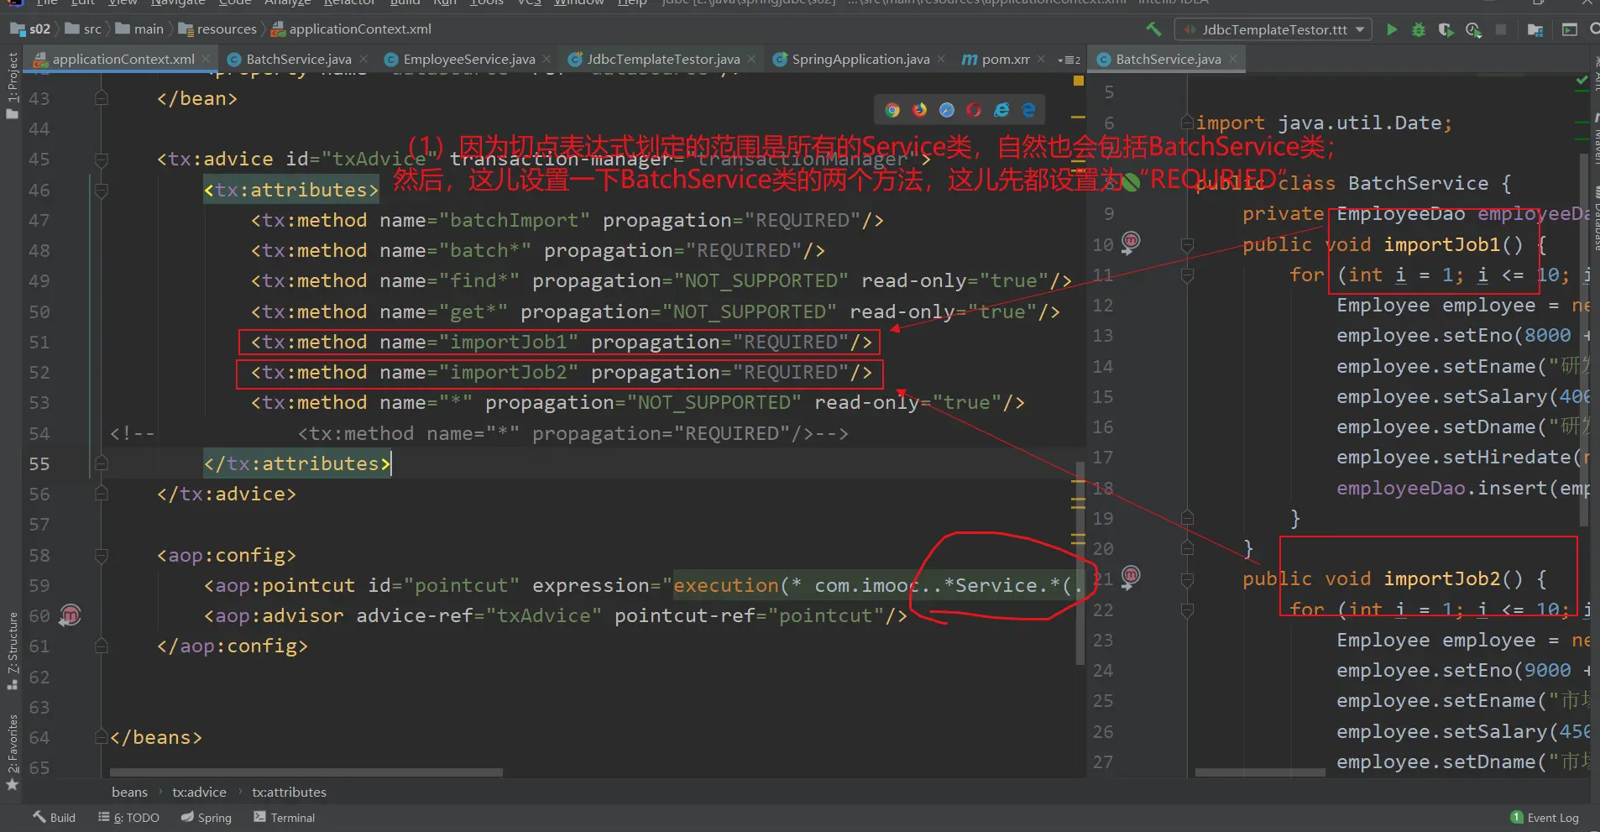Run with Coverage using the shield icon

(x=1446, y=29)
